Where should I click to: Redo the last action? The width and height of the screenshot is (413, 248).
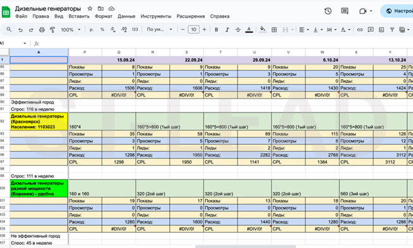(x=31, y=30)
